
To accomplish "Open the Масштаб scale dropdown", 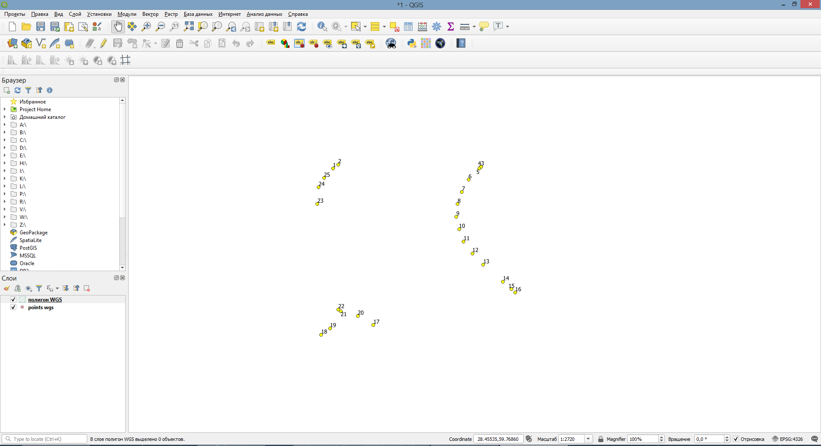I will (x=588, y=439).
